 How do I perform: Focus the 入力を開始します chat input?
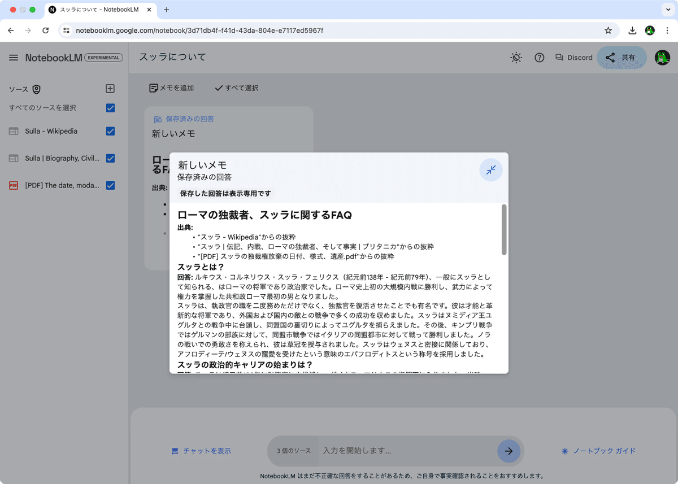click(x=407, y=451)
